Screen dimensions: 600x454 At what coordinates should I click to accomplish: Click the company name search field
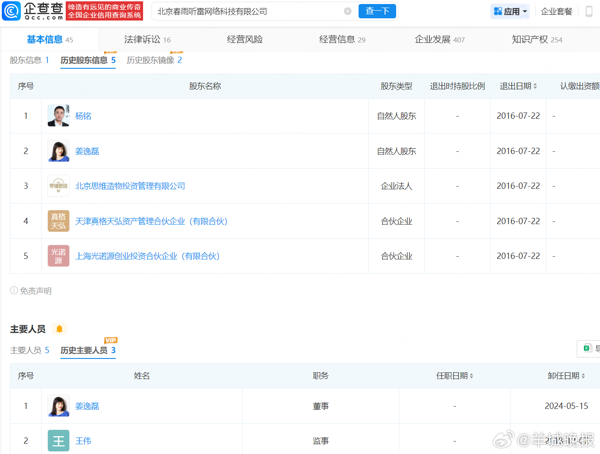coord(248,11)
